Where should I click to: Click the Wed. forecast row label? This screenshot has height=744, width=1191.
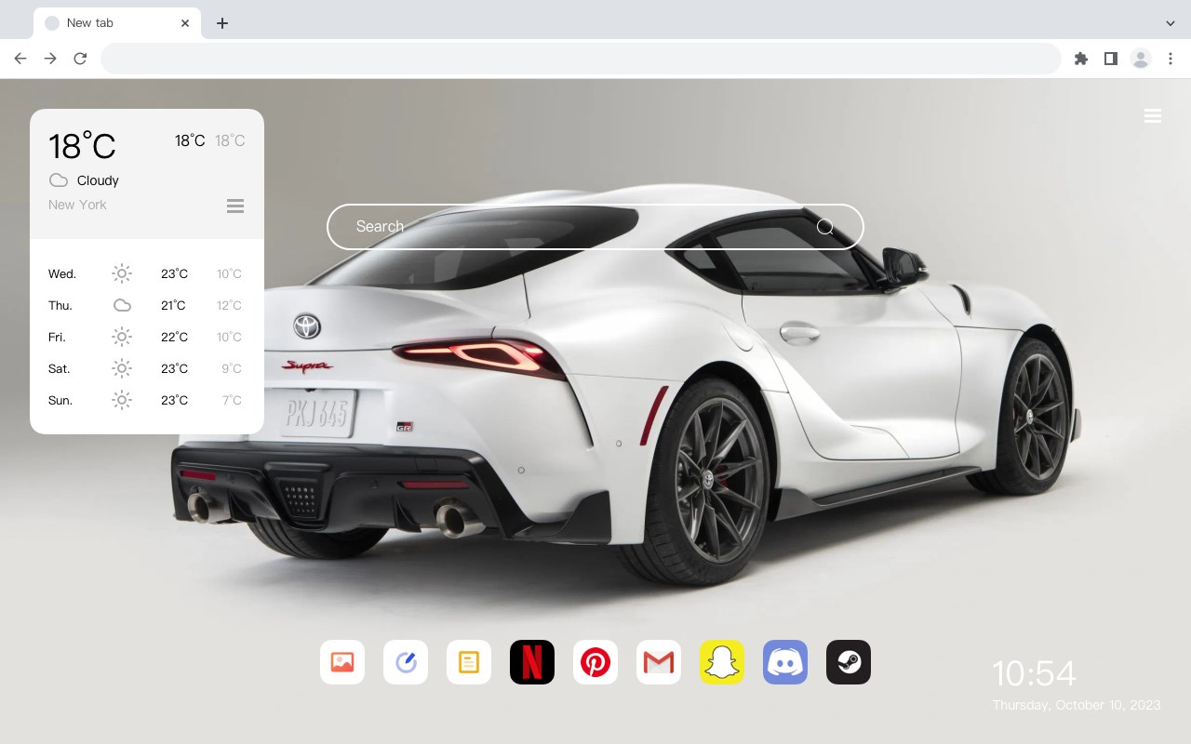click(x=62, y=273)
